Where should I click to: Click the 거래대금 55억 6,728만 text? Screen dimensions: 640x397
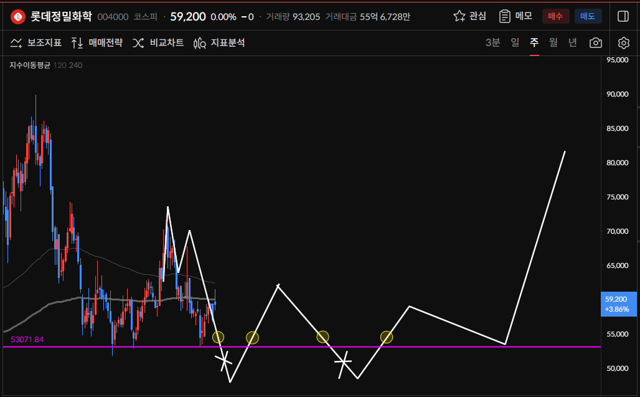(x=367, y=17)
